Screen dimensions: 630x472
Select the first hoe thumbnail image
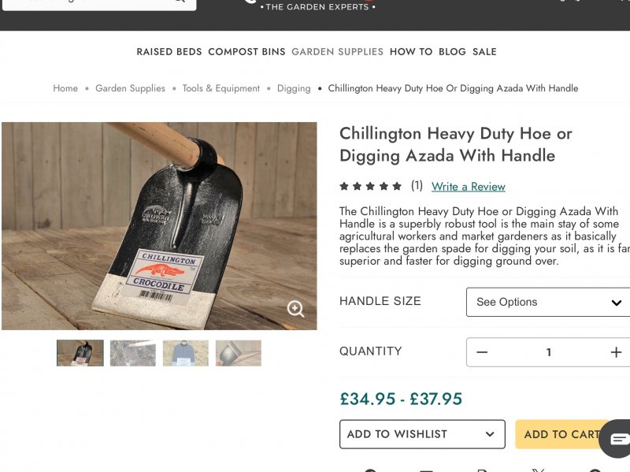pos(80,353)
